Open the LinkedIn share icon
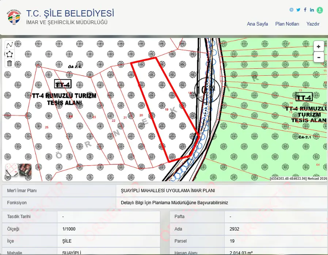 [312, 10]
